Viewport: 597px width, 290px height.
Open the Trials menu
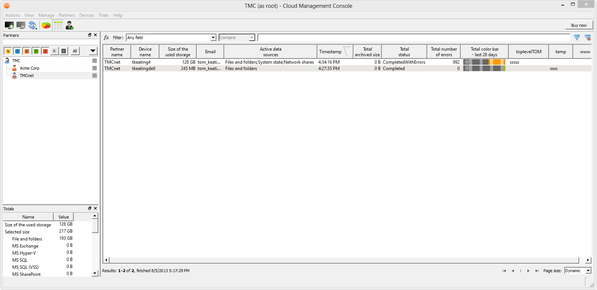point(104,15)
